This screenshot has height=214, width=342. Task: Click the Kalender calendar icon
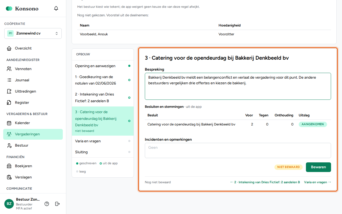click(9, 123)
